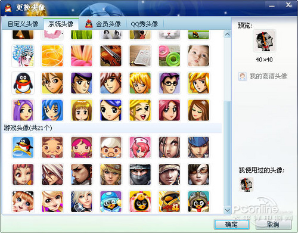
Task: Select the purple-haired man with glasses avatar
Action: tap(169, 83)
